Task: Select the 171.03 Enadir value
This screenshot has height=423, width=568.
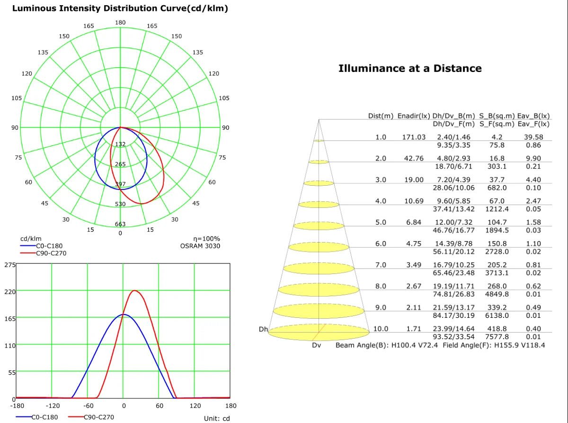Action: point(414,137)
